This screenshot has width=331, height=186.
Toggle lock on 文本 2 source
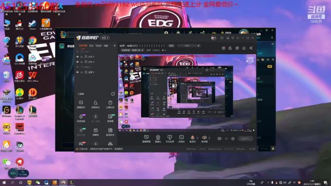(82, 62)
